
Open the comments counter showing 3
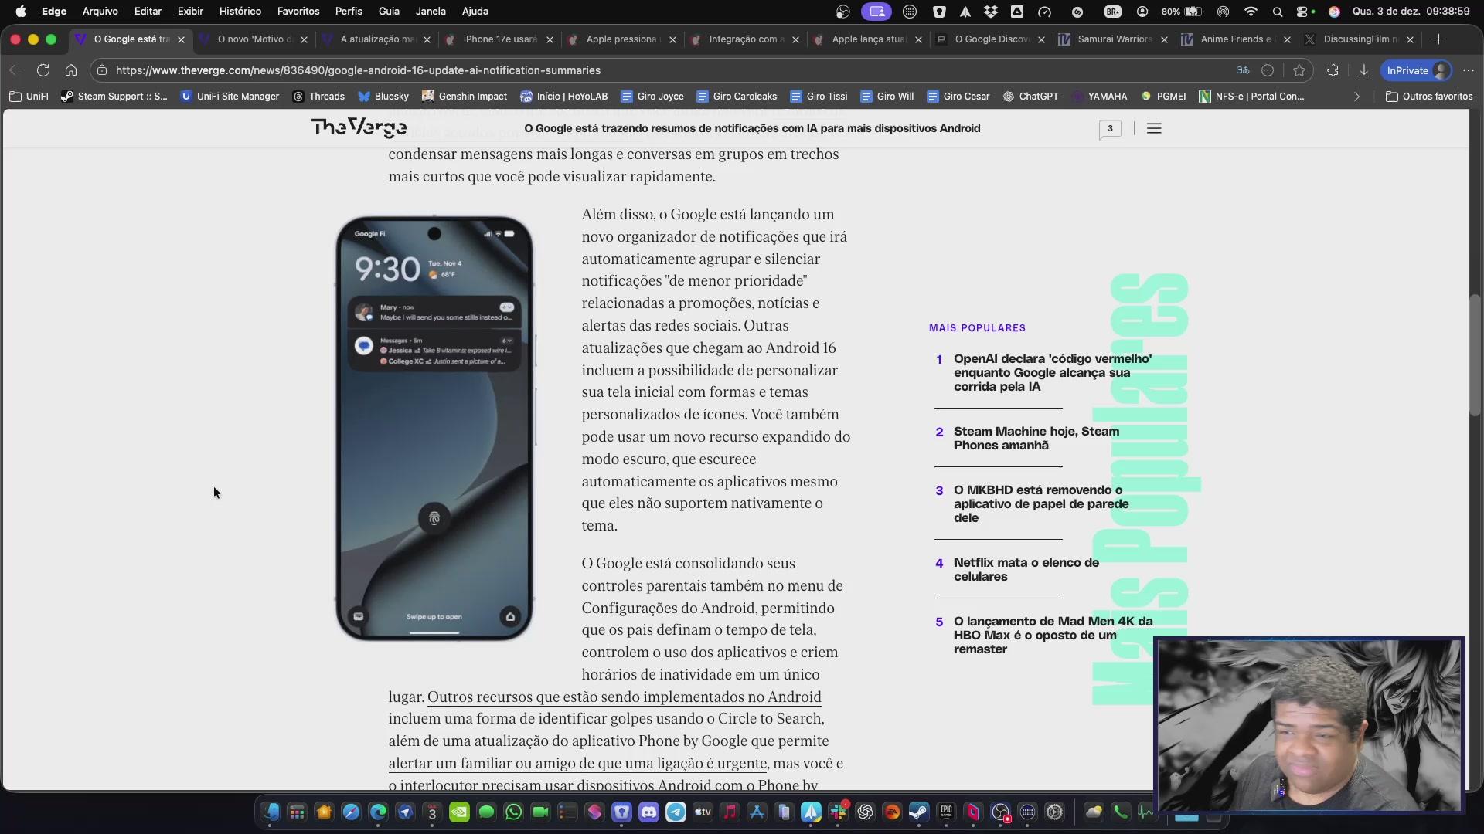1110,128
